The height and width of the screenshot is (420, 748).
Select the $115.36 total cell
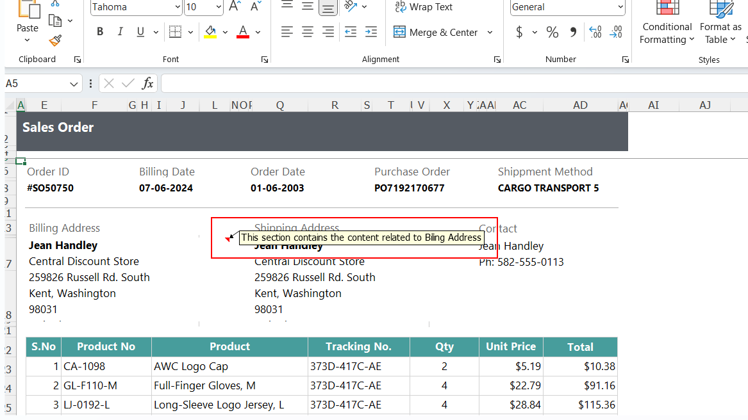click(580, 405)
